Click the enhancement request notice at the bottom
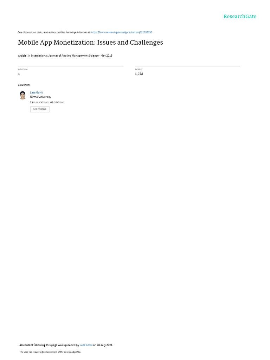 50,352
